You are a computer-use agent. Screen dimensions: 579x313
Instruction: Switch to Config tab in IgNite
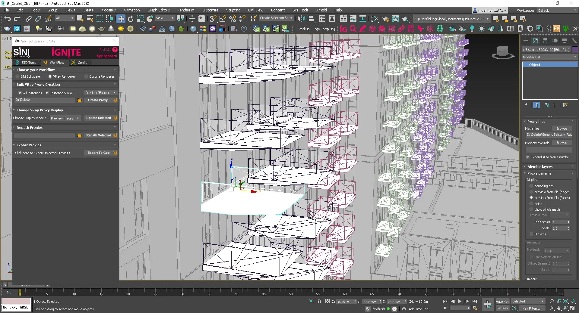click(80, 63)
